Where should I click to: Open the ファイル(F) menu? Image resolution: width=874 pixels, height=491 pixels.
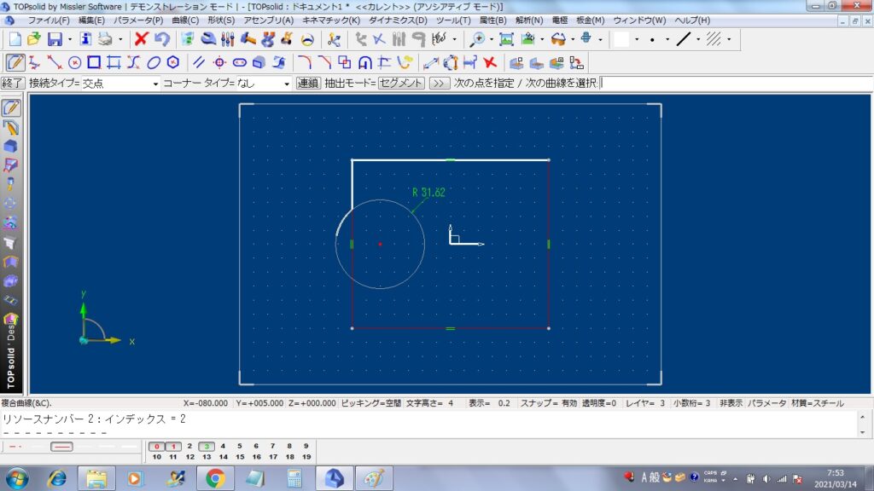(49, 20)
